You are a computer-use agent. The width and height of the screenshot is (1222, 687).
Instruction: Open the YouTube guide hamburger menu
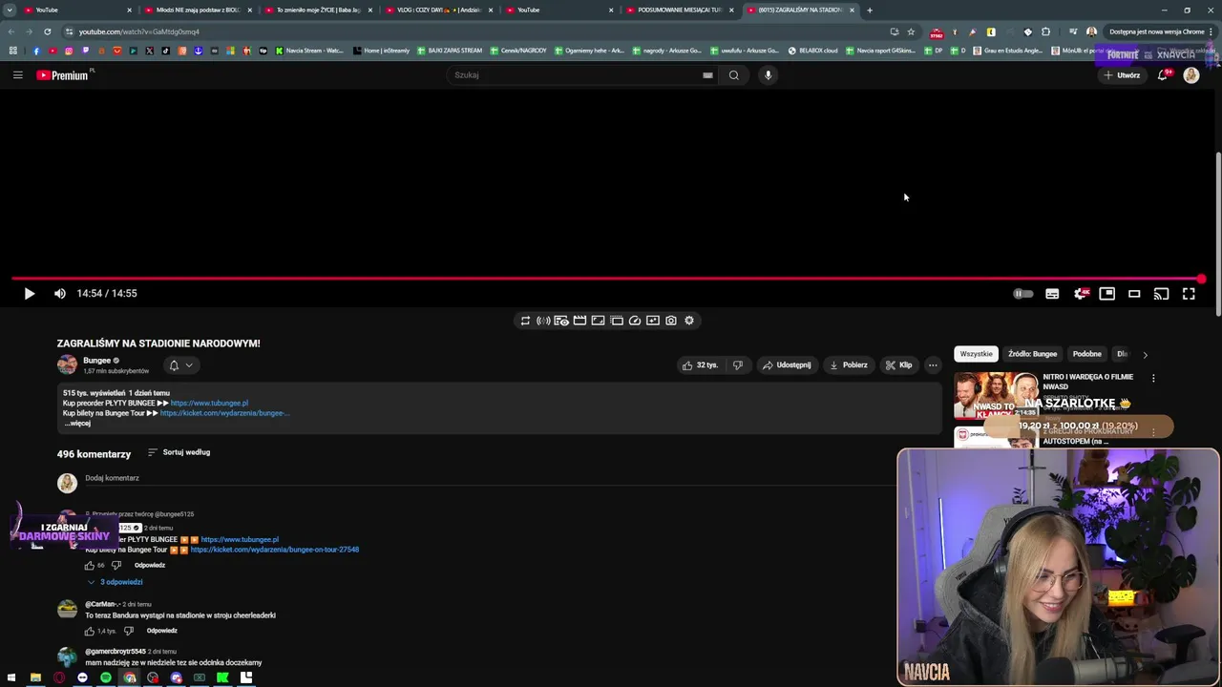17,75
